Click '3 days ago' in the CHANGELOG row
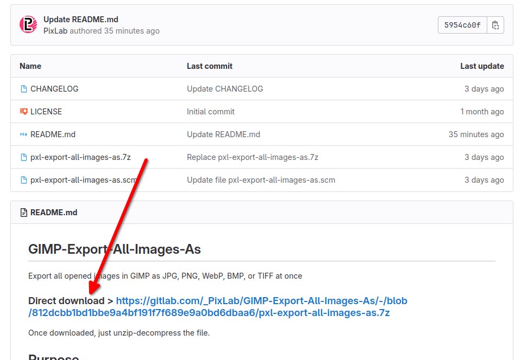 [484, 89]
